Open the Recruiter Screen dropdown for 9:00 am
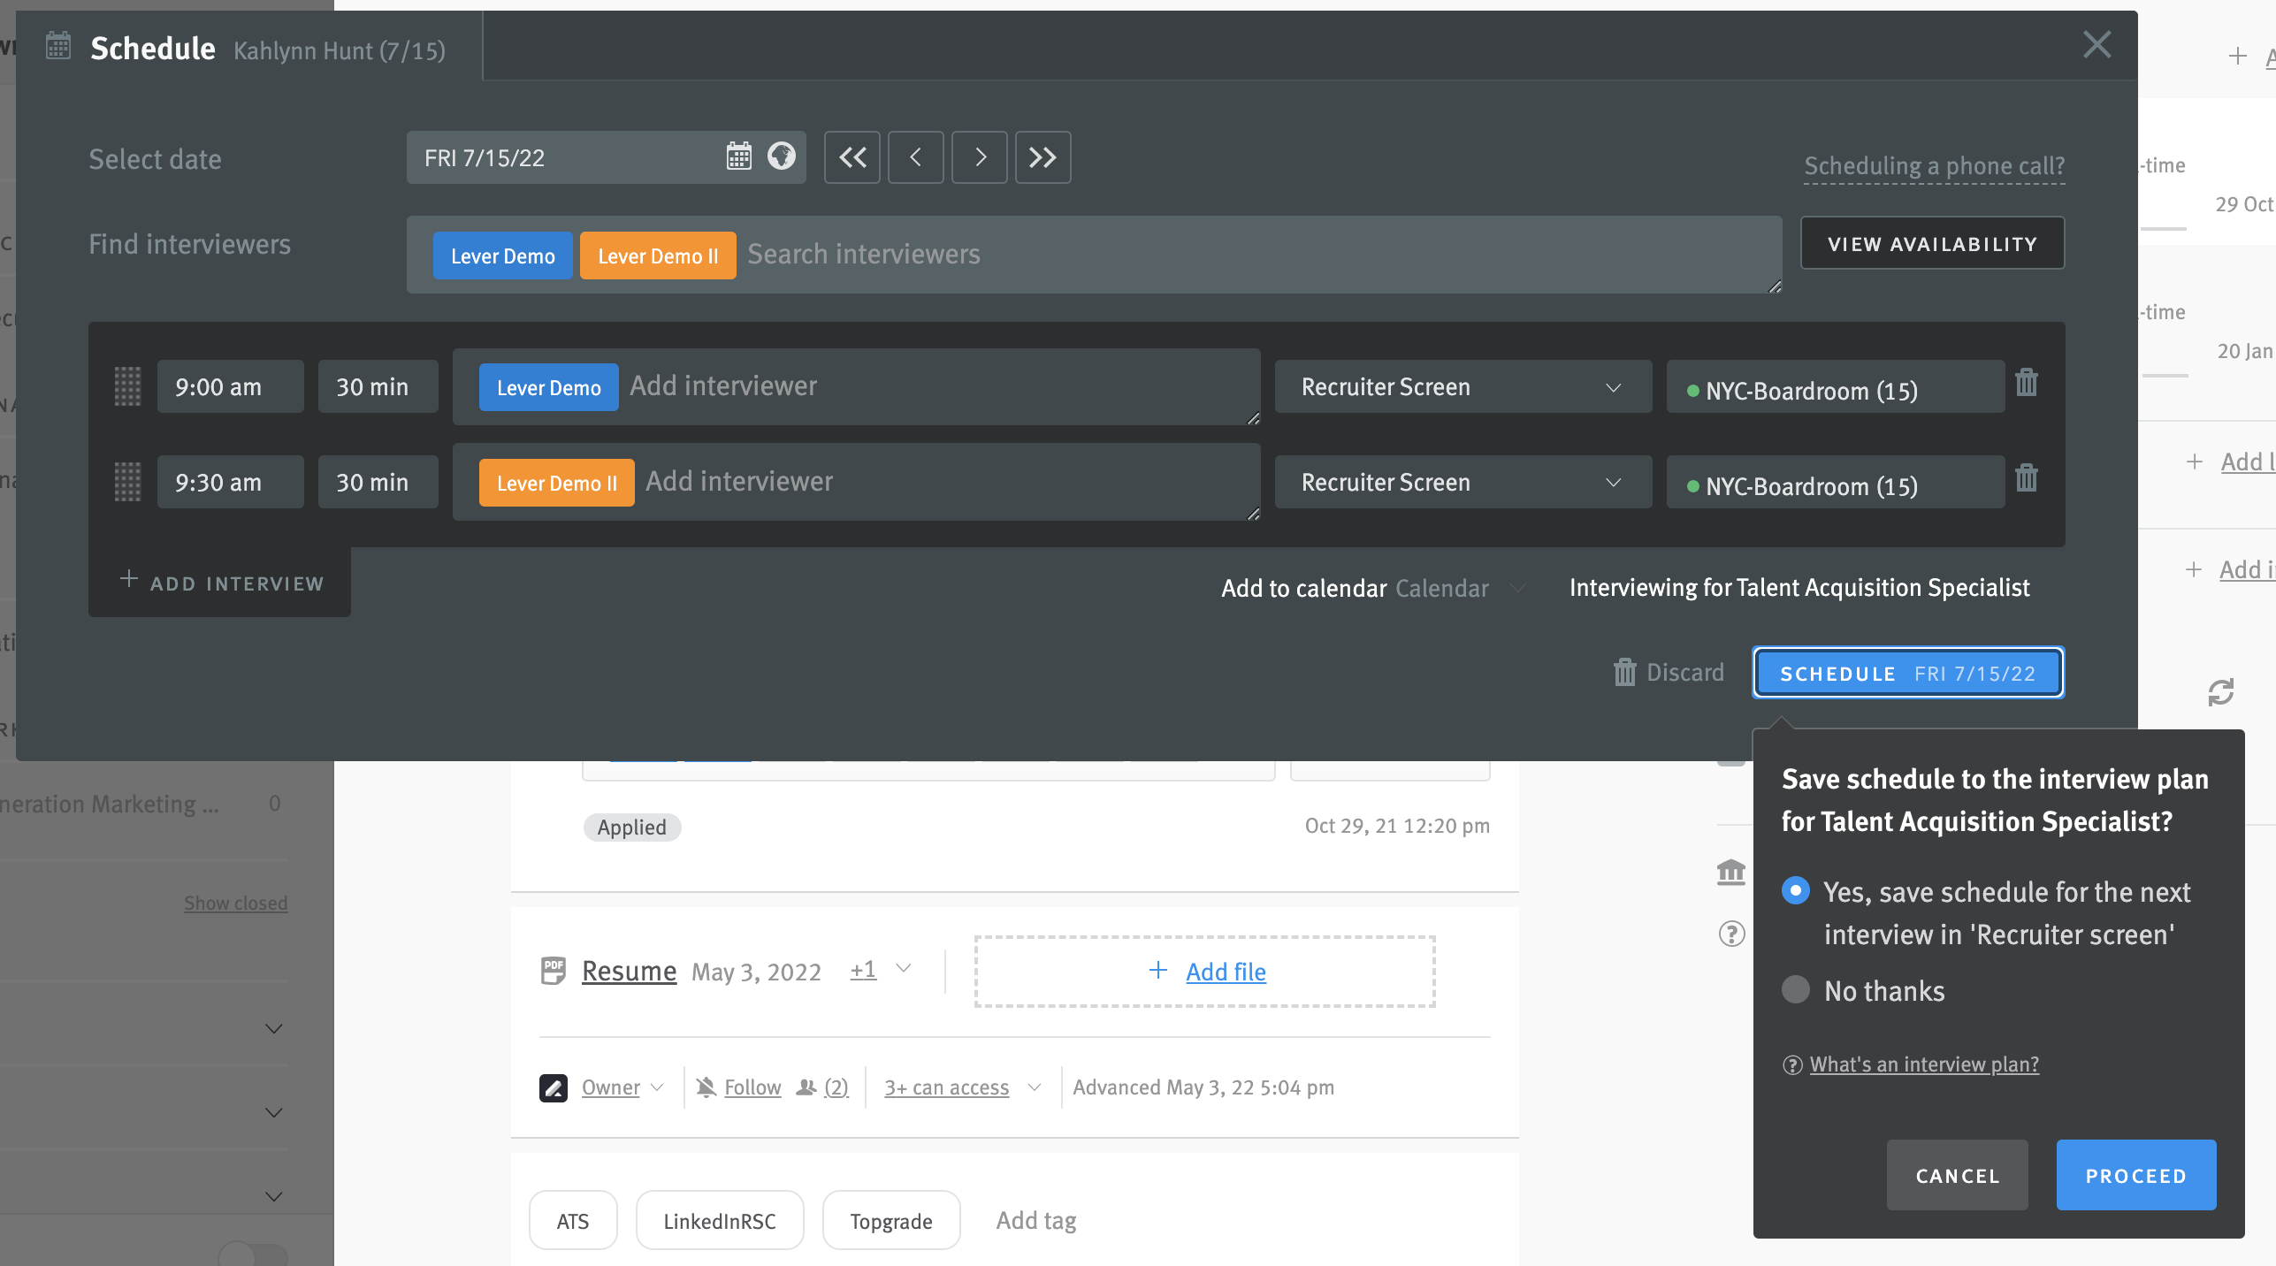The image size is (2276, 1266). (1463, 386)
